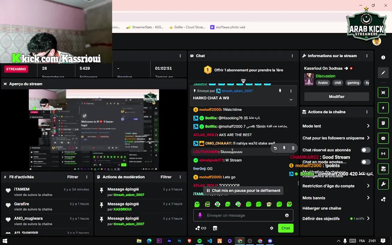Open Spotify from the taskbar
Viewport: 392px width, 245px height.
(x=199, y=241)
